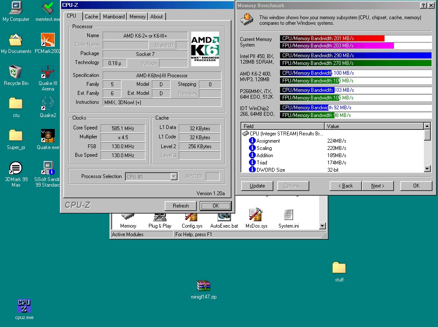Viewport: 438px width, 328px height.
Task: Click the AMD K6 processor logo
Action: coord(205,49)
